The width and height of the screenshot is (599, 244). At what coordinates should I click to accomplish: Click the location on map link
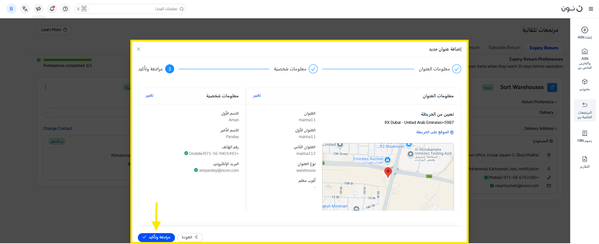point(435,132)
